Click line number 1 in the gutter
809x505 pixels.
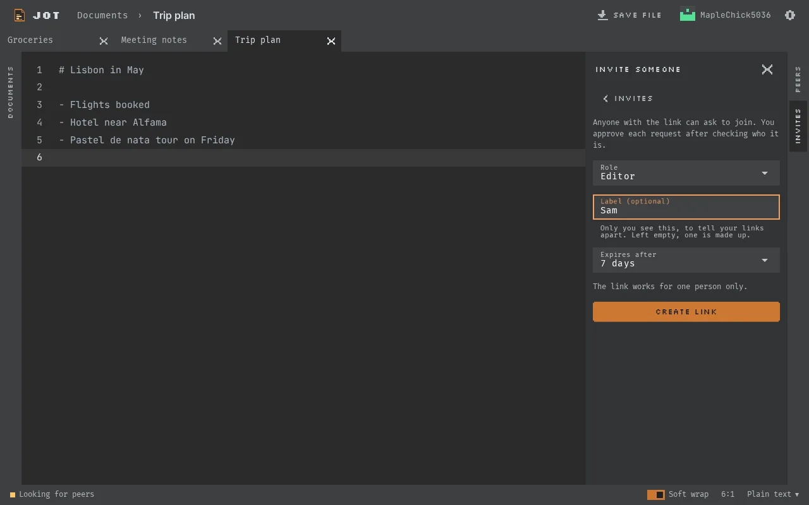[x=39, y=70]
